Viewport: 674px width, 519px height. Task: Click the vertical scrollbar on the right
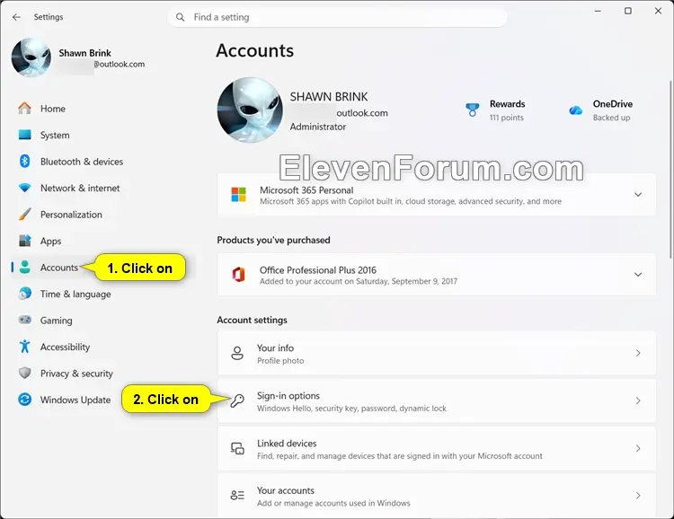click(670, 170)
